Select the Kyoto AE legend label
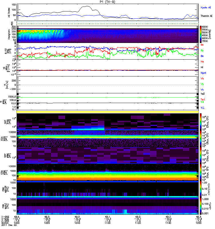Viewport: 215px width, 229px height. [x=206, y=7]
